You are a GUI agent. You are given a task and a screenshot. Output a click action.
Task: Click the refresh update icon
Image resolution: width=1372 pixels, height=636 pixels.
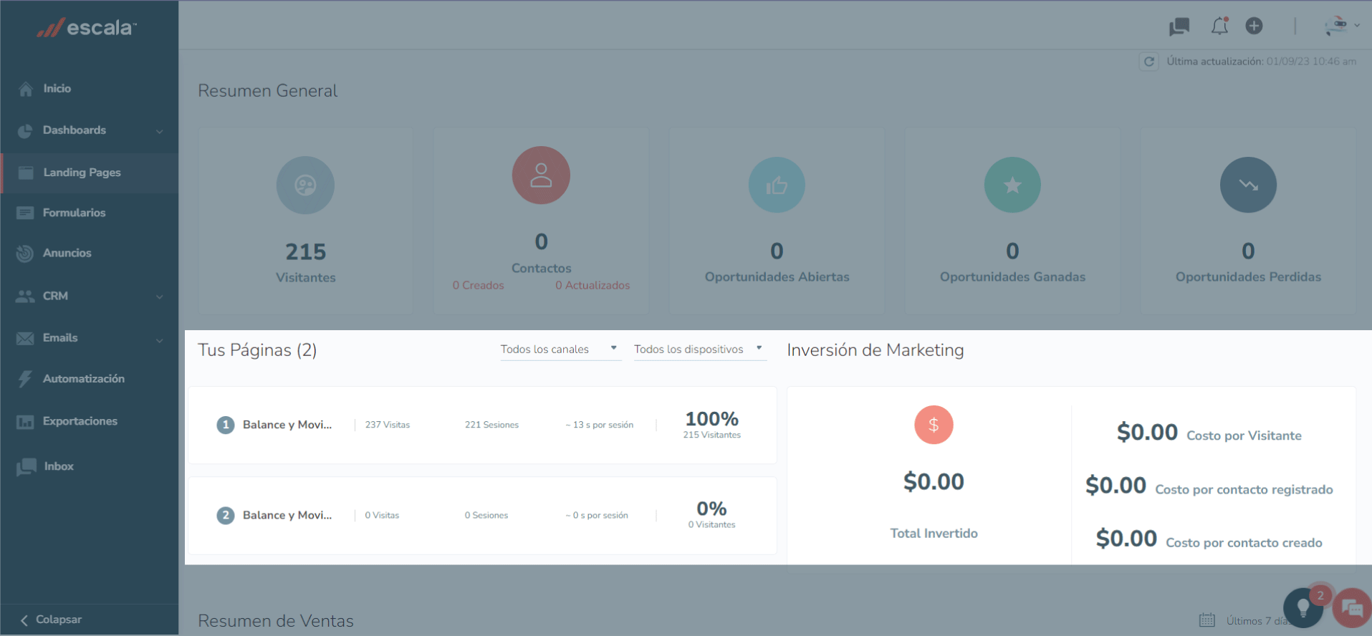[x=1149, y=62]
